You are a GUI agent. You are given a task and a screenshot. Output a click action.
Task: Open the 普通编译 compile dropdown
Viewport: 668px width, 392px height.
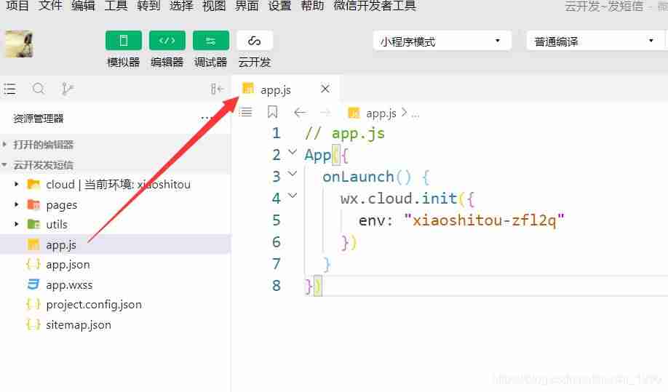click(x=595, y=41)
